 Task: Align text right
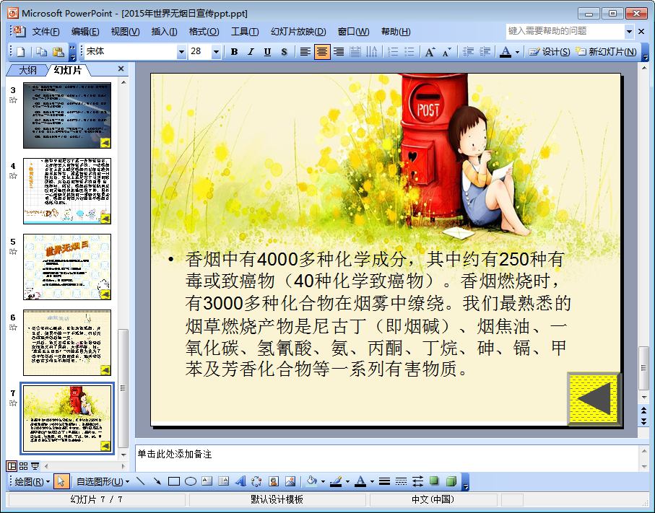(339, 52)
